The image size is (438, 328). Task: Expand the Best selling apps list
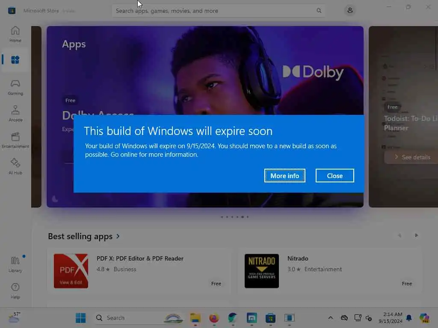pyautogui.click(x=84, y=236)
